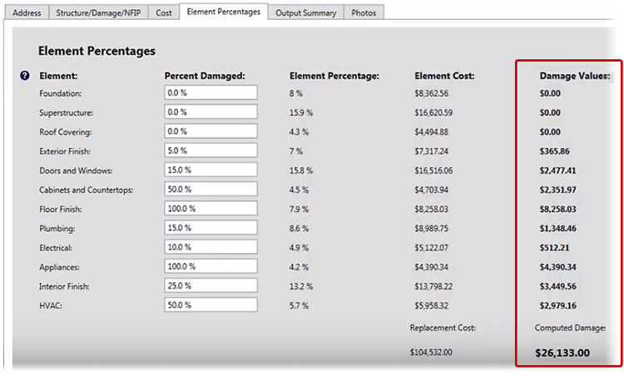Click the Interior Finish percent damaged field
The height and width of the screenshot is (376, 624).
coord(211,285)
